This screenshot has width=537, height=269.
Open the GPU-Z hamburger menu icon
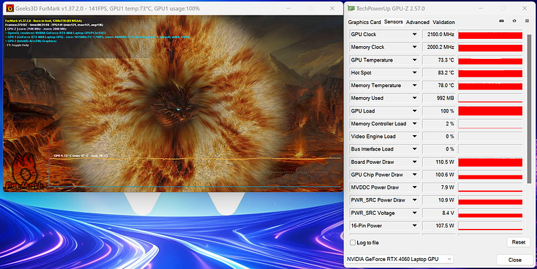[527, 21]
